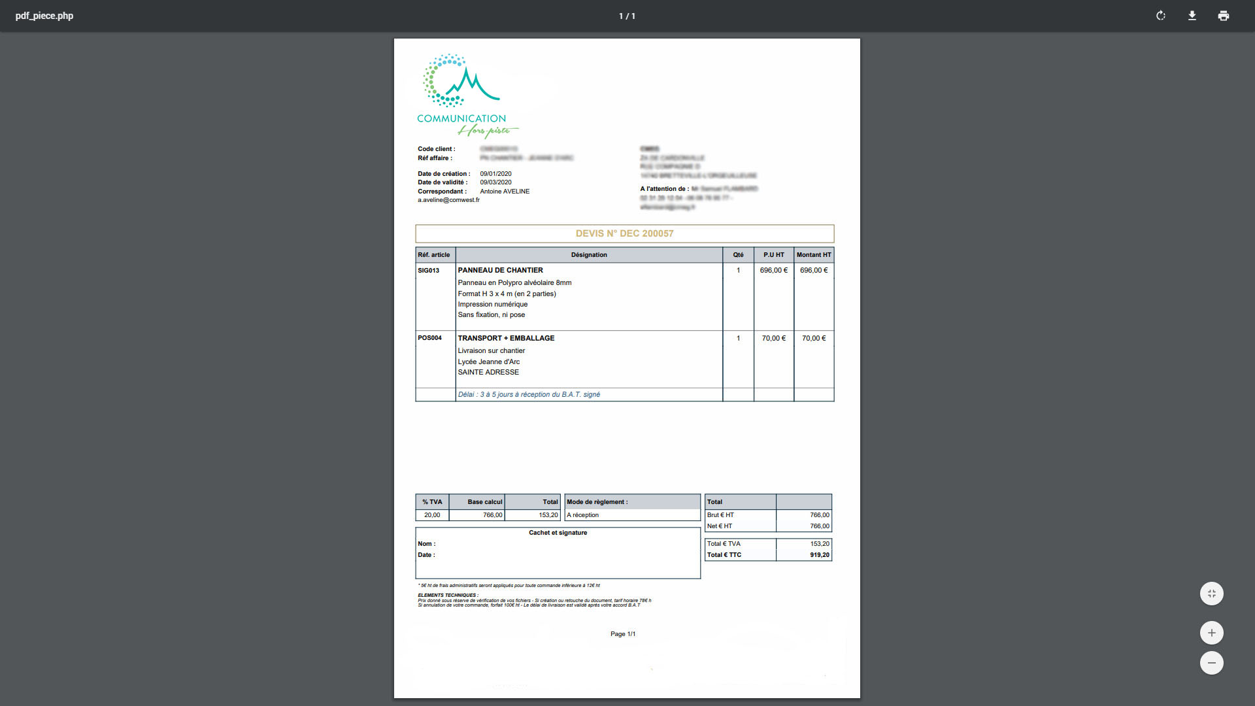The width and height of the screenshot is (1255, 706).
Task: Click the Total € TTC amount 919,20
Action: tap(819, 555)
